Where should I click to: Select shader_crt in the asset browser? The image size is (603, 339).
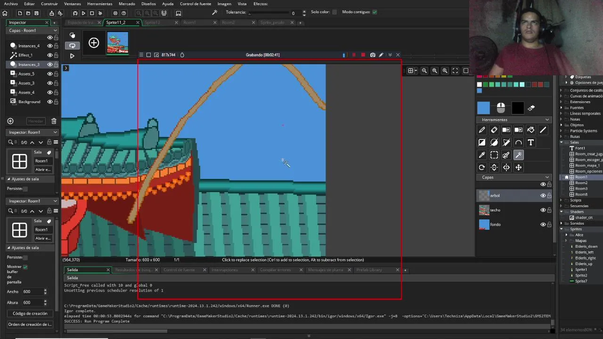point(584,218)
